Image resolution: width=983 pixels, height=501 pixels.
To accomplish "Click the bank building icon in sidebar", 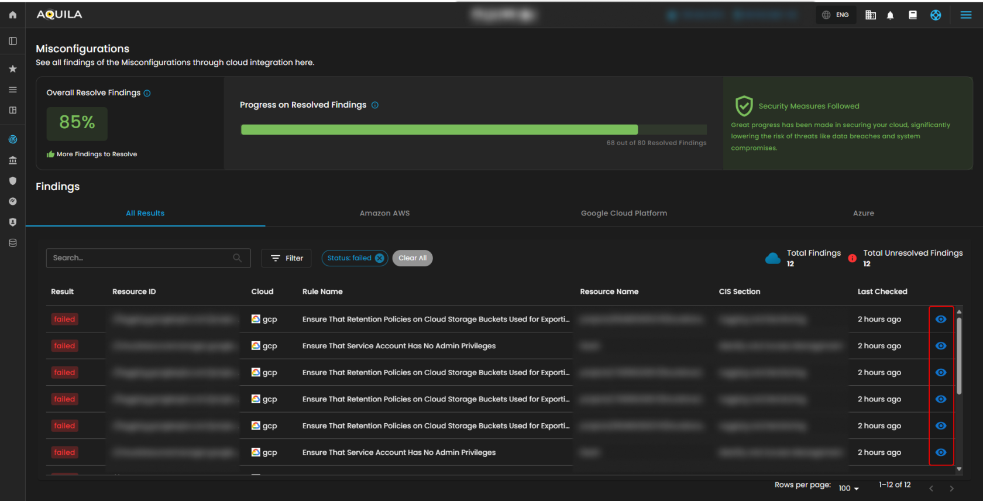I will 12,160.
